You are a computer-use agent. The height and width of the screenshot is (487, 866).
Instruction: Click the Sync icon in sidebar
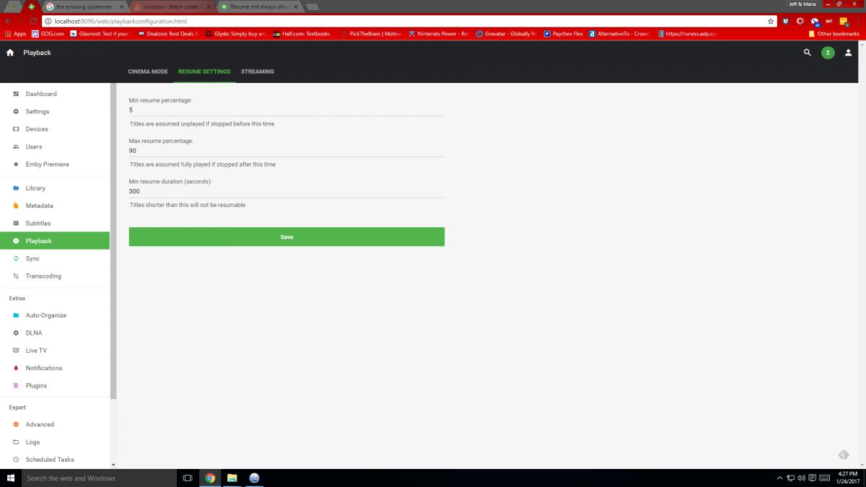[16, 258]
